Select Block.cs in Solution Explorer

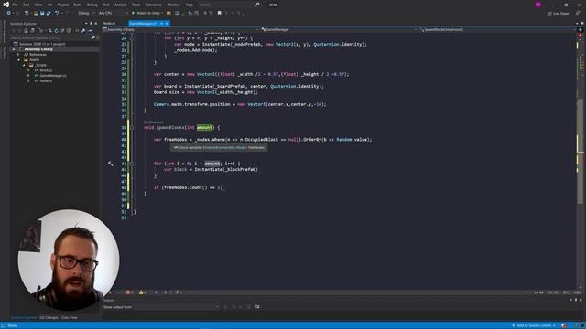point(46,70)
